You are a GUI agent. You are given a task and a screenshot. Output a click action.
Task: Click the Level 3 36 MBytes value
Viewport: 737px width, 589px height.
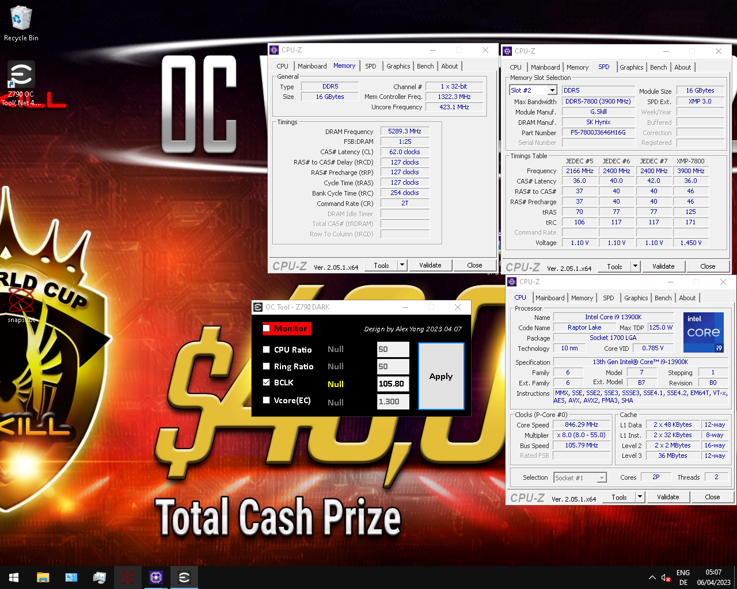point(673,456)
